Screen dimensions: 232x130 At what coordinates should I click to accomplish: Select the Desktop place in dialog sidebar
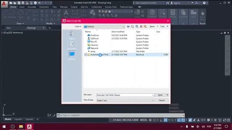point(72,55)
